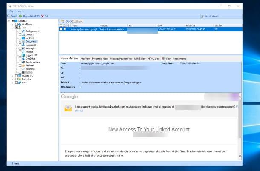
Task: Check the Musica folder checkbox
Action: pyautogui.click(x=20, y=51)
